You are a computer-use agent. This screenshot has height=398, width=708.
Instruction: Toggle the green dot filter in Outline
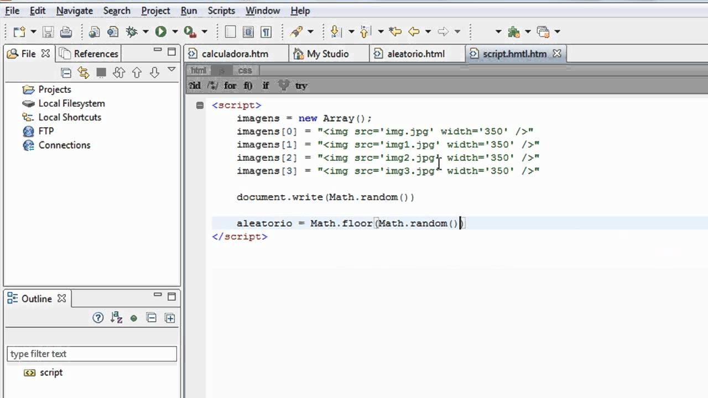(x=134, y=318)
